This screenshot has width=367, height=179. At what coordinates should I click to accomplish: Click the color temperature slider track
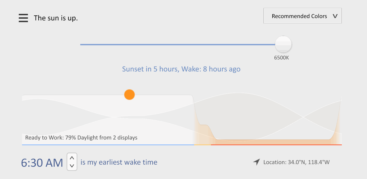(178, 45)
